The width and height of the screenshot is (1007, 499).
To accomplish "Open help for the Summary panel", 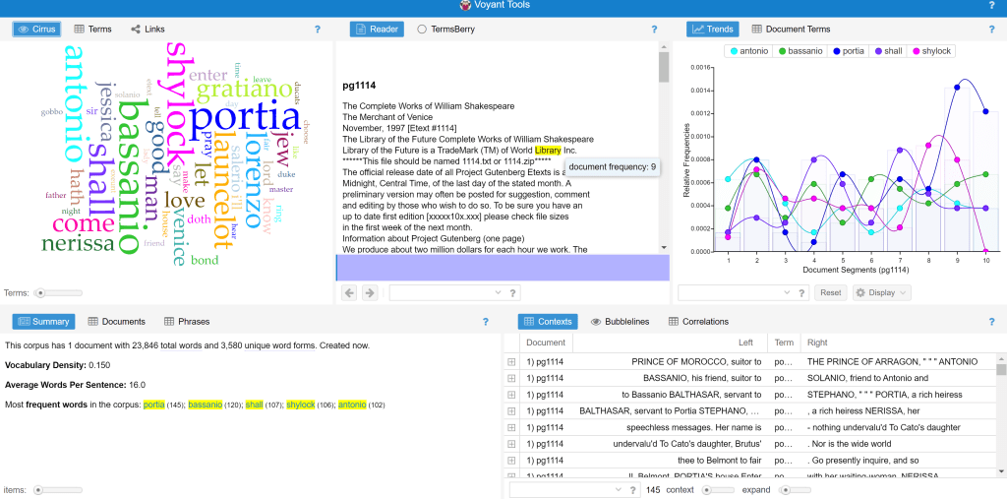I will [486, 322].
